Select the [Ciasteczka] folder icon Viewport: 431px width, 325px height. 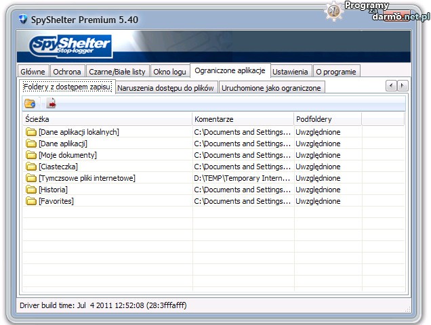[x=30, y=167]
